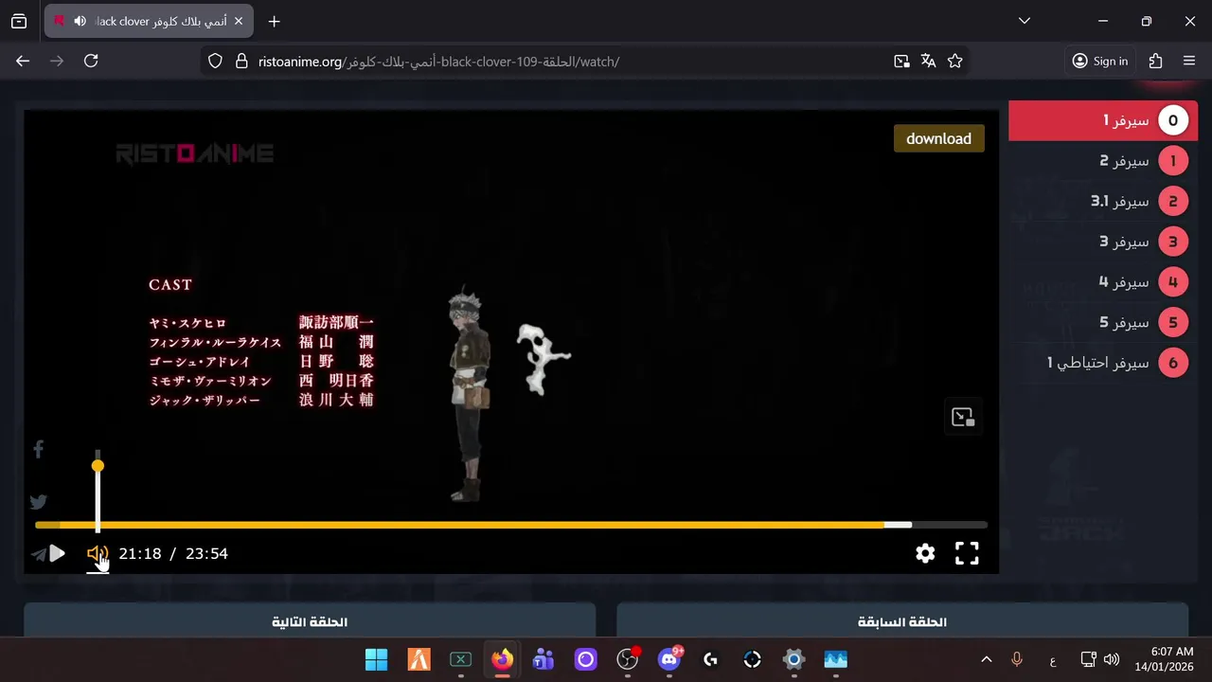Viewport: 1212px width, 682px height.
Task: Click the browser back arrow
Action: click(23, 61)
